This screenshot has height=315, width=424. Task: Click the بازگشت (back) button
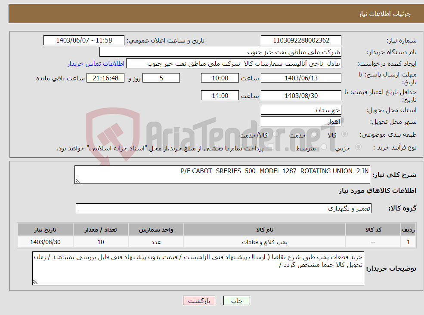tap(199, 300)
